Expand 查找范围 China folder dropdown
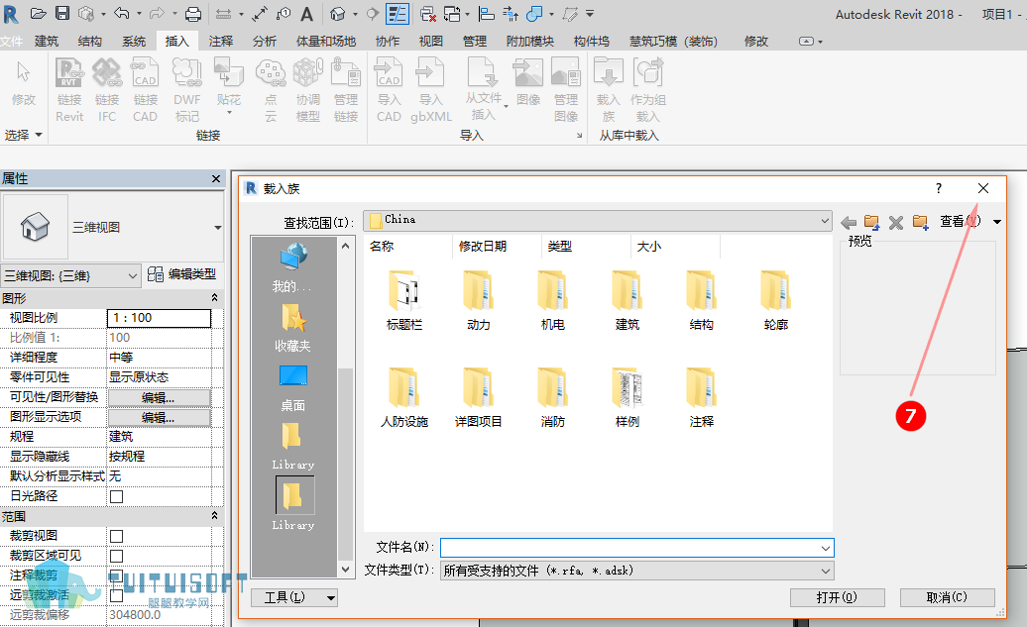This screenshot has height=627, width=1027. pos(825,221)
